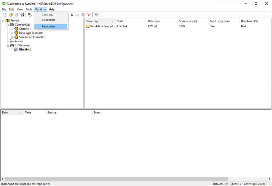Select the Blackbird tree item label
Viewport: 272px width, 186px height.
(25, 50)
